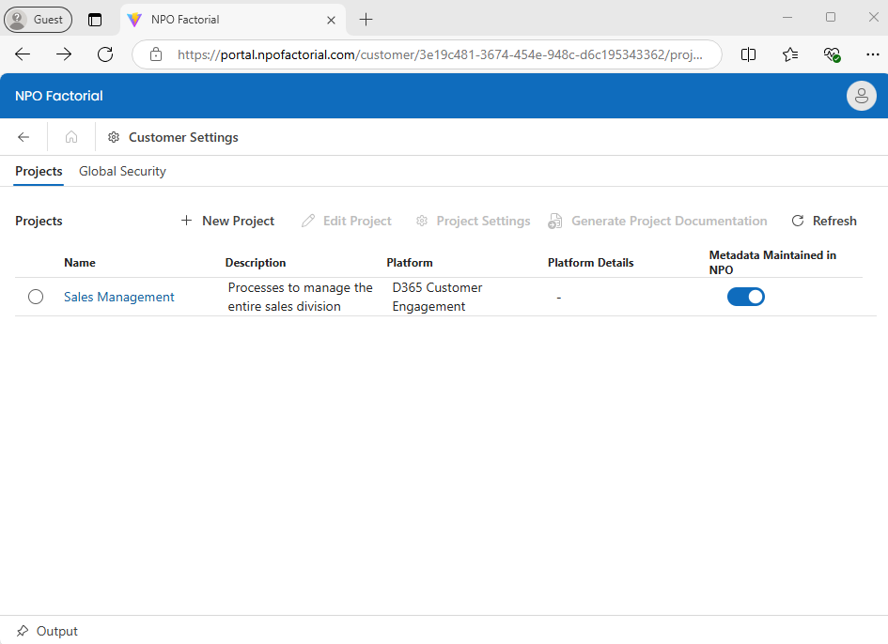The width and height of the screenshot is (888, 644).
Task: Pin the Output panel icon
Action: coord(23,631)
